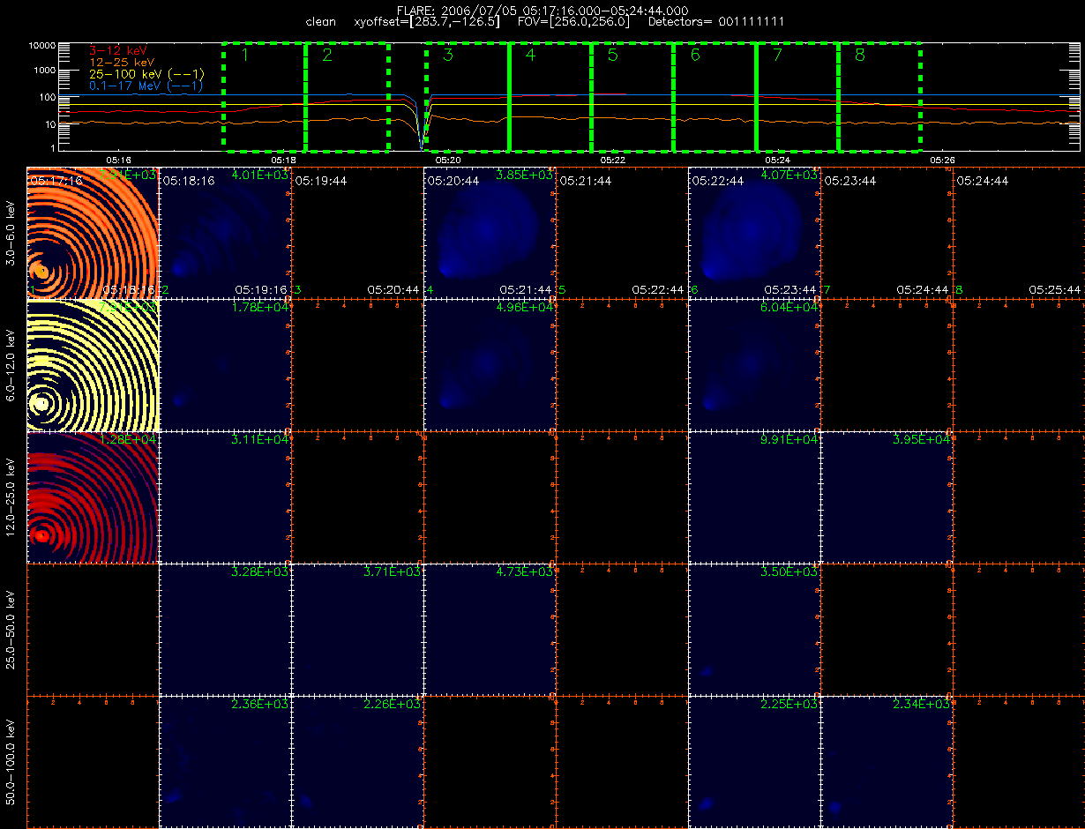
Task: Click the 4.73E+03 peak value text
Action: pyautogui.click(x=525, y=572)
